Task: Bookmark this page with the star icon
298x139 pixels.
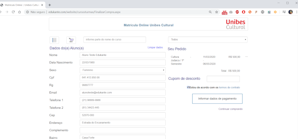Action: click(x=216, y=12)
